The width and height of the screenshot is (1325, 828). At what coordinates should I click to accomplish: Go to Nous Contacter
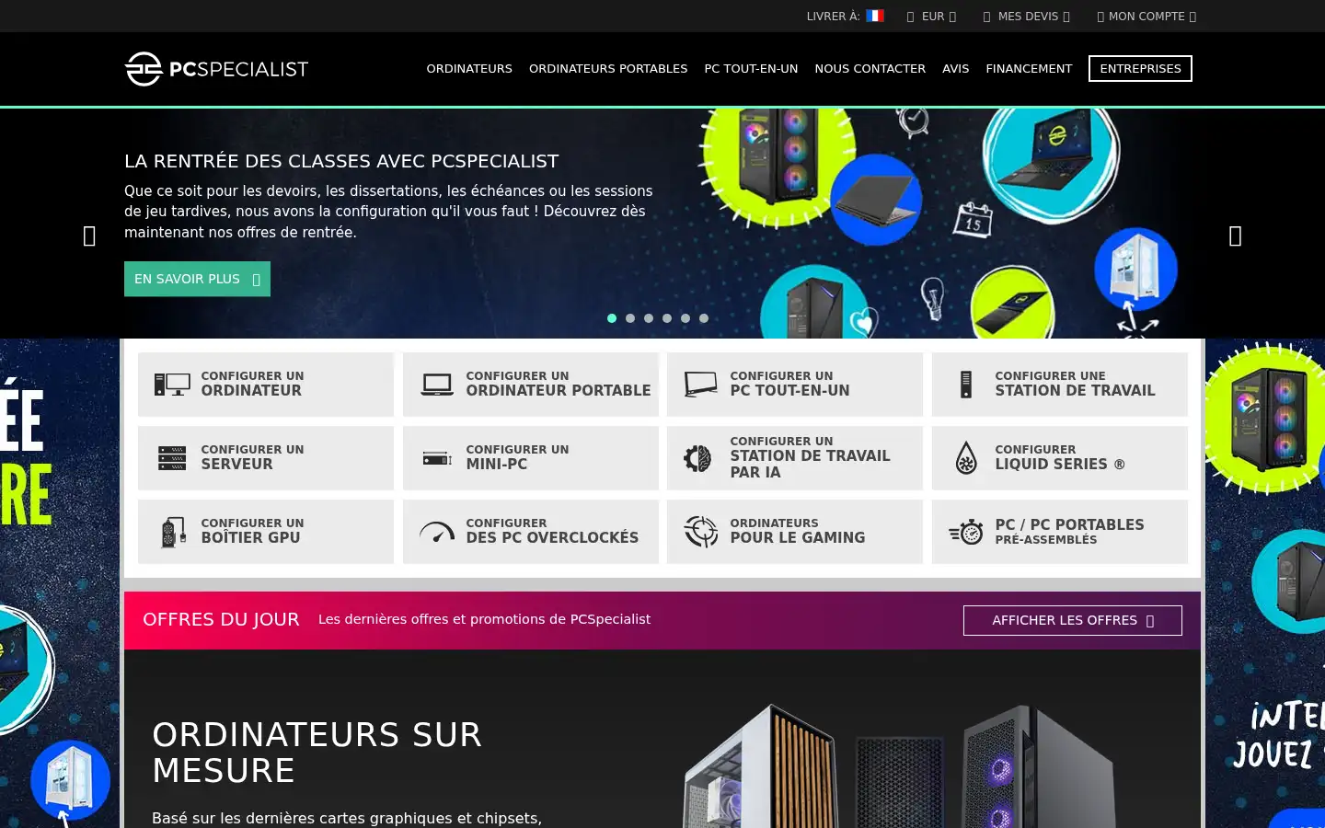pos(870,69)
